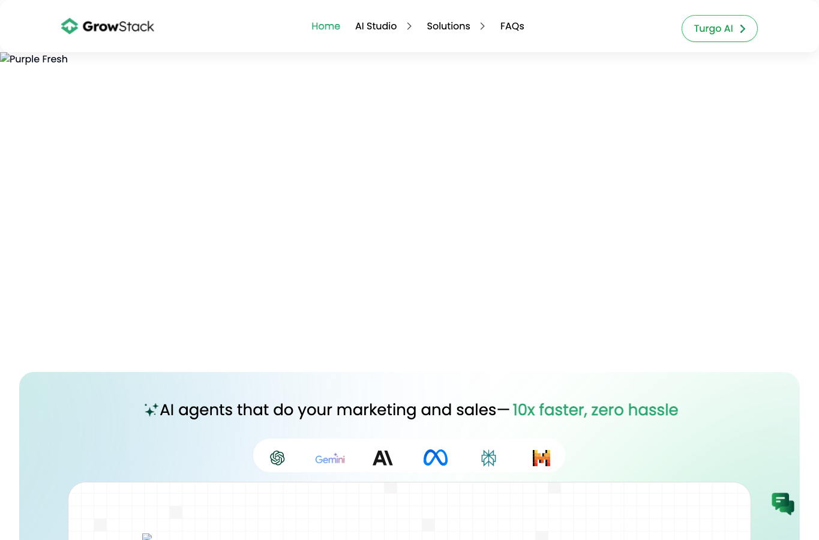Click the arrow inside Turgo AI button
The width and height of the screenshot is (819, 540).
pyautogui.click(x=742, y=29)
